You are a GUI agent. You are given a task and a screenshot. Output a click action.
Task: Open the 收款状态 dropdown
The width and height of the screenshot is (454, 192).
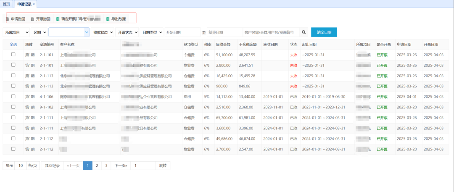click(103, 32)
